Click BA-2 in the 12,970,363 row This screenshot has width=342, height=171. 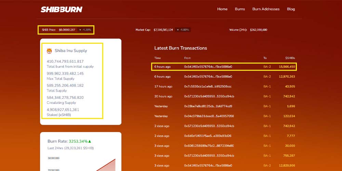coord(267,77)
